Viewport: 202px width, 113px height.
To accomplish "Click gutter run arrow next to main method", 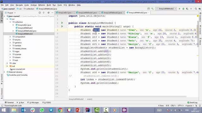I will point(62,26).
